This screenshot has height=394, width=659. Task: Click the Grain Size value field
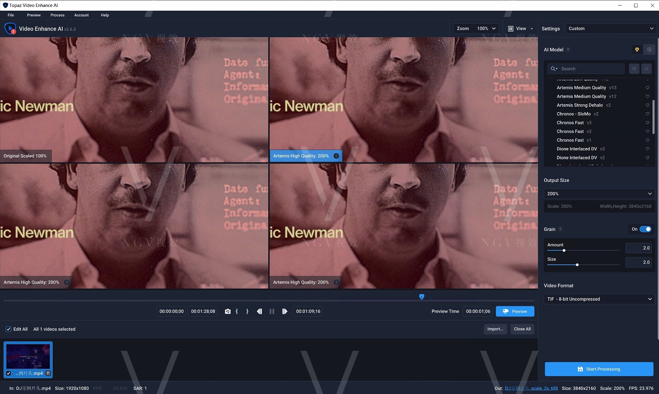[x=639, y=262]
